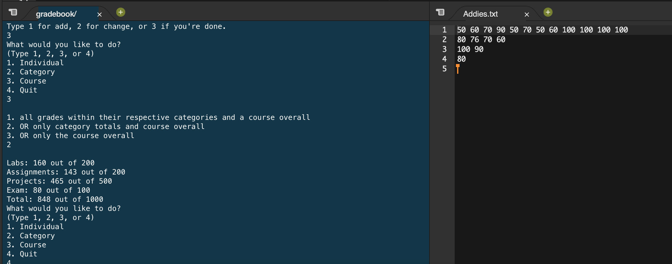The height and width of the screenshot is (264, 672).
Task: Click line number 1 in the gutter
Action: (x=444, y=30)
